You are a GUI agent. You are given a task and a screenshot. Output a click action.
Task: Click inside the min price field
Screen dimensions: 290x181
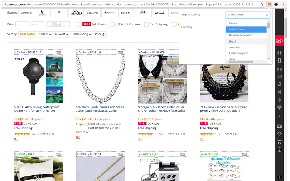tap(22, 24)
